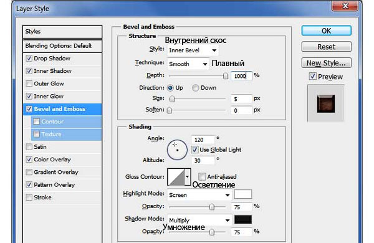
Task: Select the Up direction radio button
Action: pyautogui.click(x=170, y=88)
